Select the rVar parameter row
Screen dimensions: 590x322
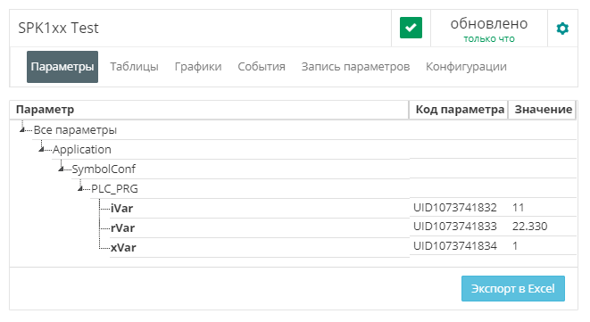[x=293, y=227]
